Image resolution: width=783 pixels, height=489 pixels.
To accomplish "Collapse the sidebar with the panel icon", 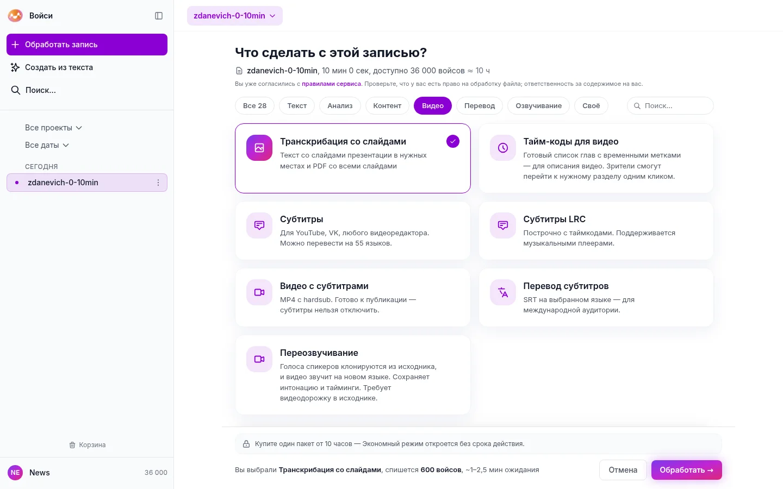I will pyautogui.click(x=159, y=16).
